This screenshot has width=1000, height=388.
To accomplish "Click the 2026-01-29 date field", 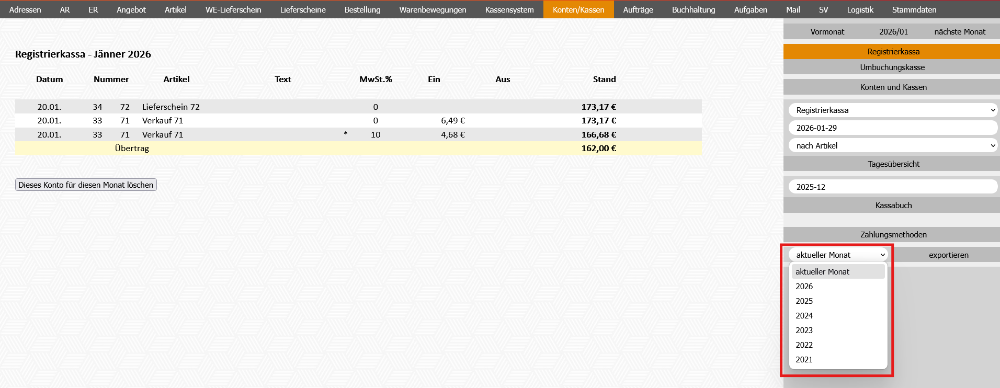I will coord(892,128).
